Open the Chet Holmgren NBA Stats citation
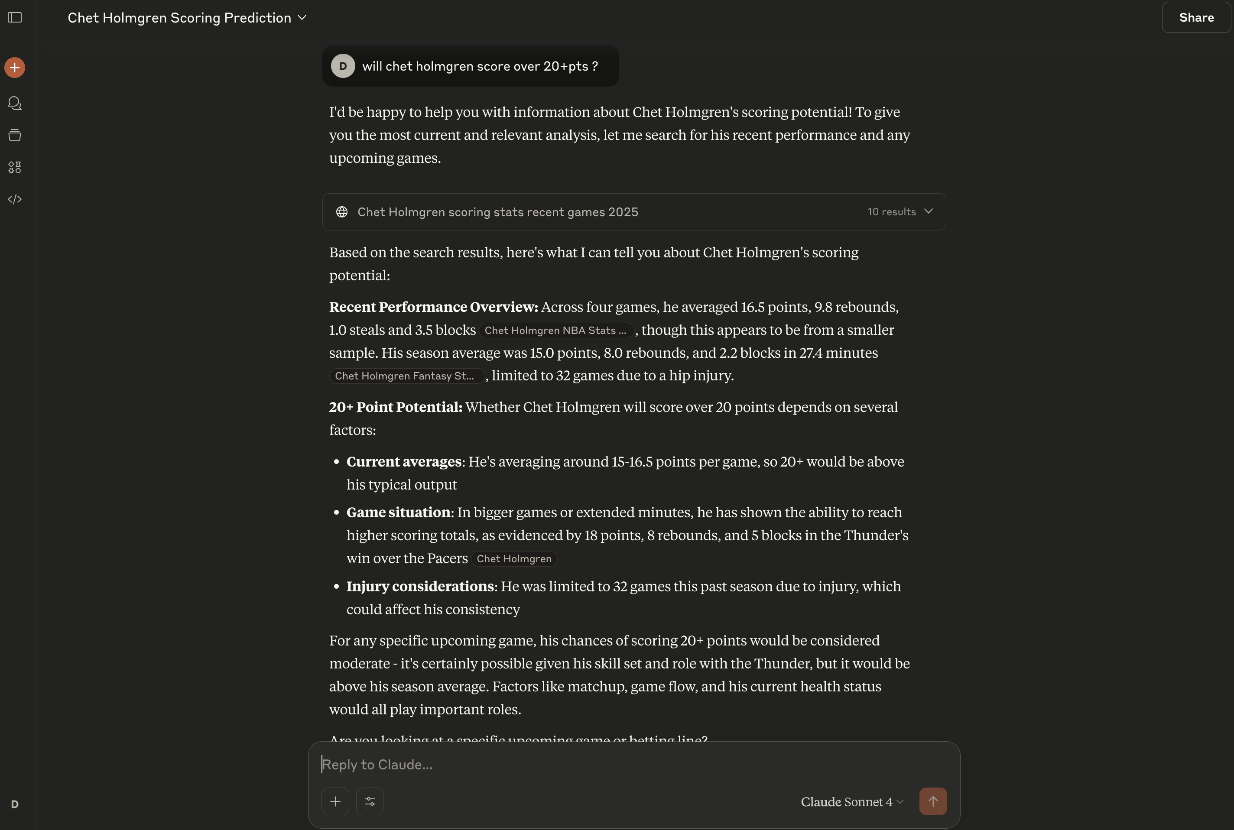The width and height of the screenshot is (1234, 830). point(555,330)
